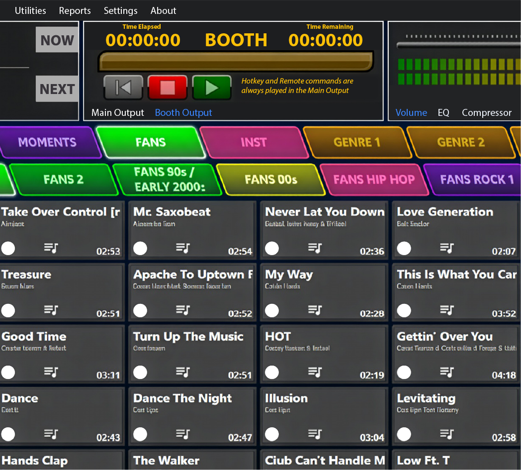This screenshot has width=521, height=470.
Task: Open playlist icon on Gettin' Over You card
Action: point(446,372)
